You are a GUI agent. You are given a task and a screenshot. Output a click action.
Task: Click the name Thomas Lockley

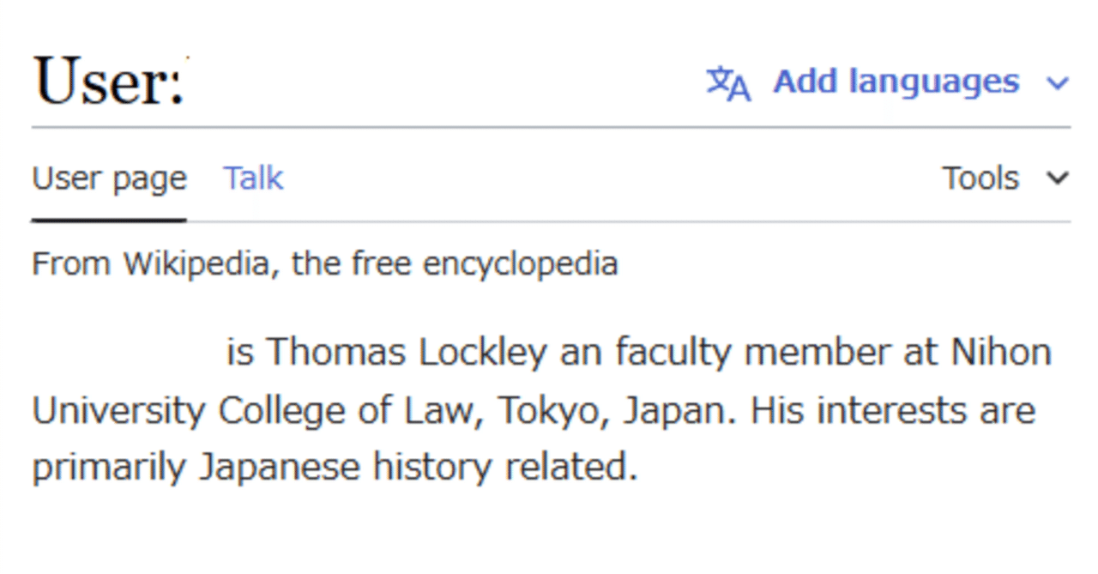[406, 353]
